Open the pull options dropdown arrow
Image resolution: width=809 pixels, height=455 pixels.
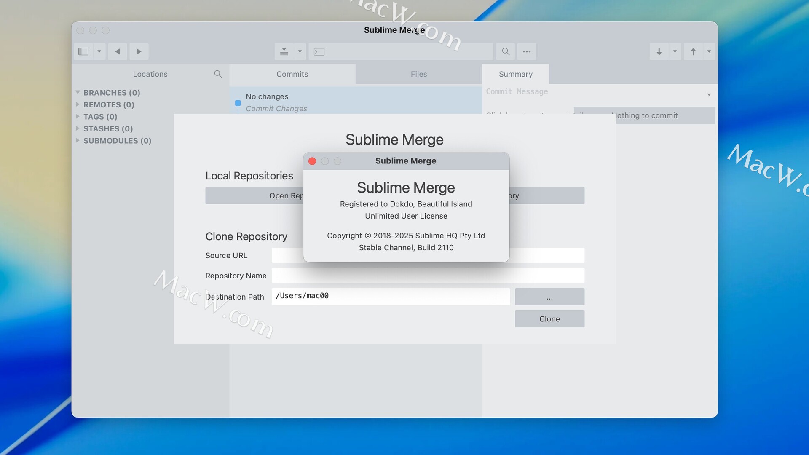coord(675,51)
